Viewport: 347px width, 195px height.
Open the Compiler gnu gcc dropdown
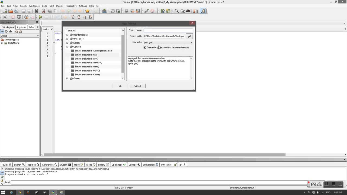tap(168, 42)
